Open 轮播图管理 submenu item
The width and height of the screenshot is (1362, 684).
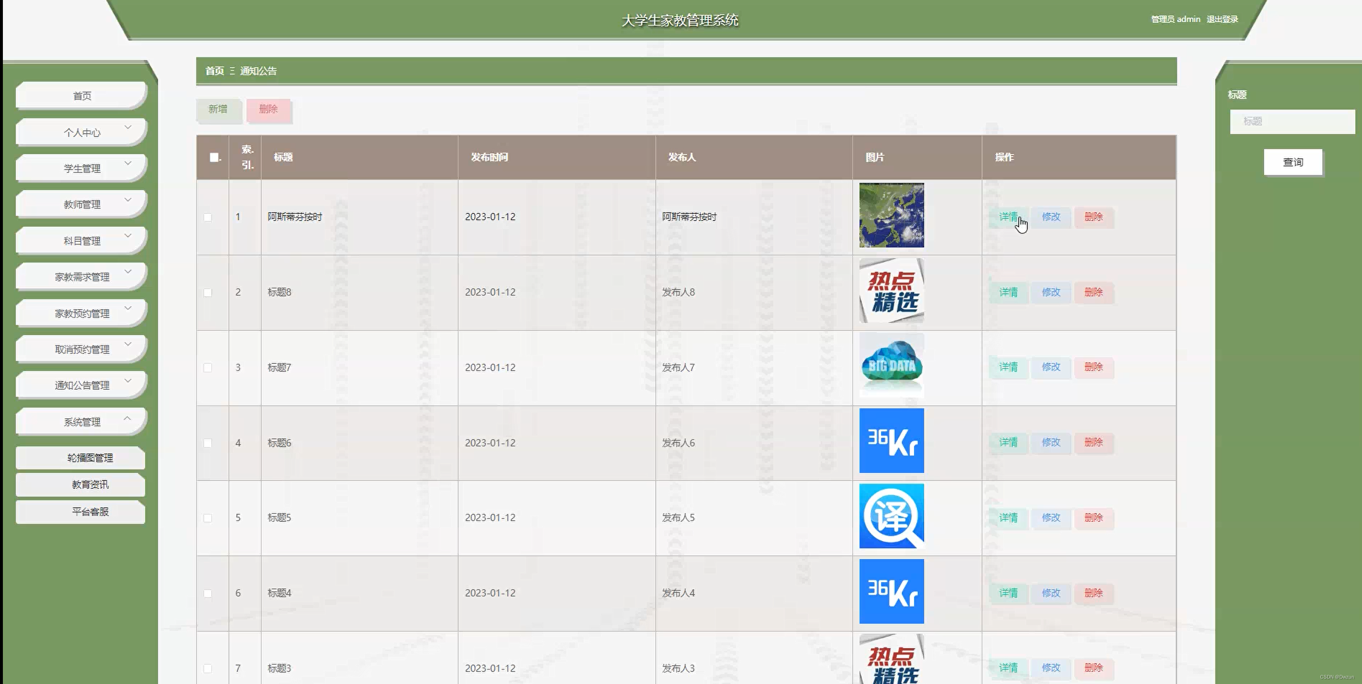click(x=80, y=458)
